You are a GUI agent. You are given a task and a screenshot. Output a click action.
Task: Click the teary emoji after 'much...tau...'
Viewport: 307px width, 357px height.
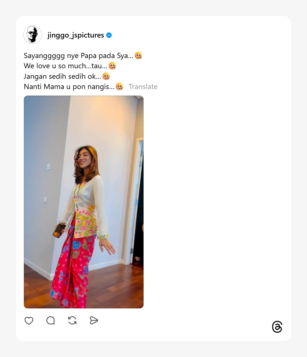[x=113, y=66]
